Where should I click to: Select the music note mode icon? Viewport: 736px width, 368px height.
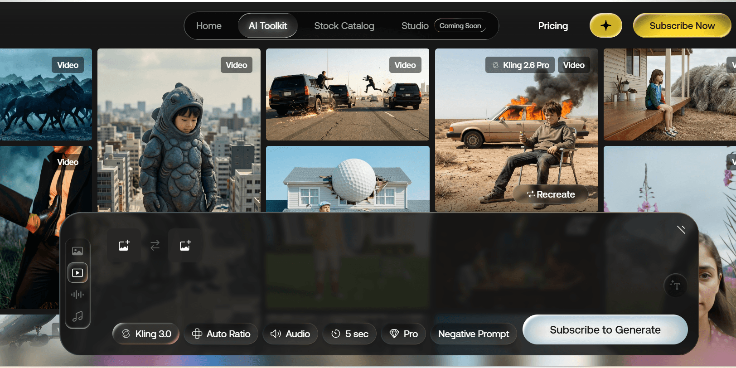coord(77,316)
